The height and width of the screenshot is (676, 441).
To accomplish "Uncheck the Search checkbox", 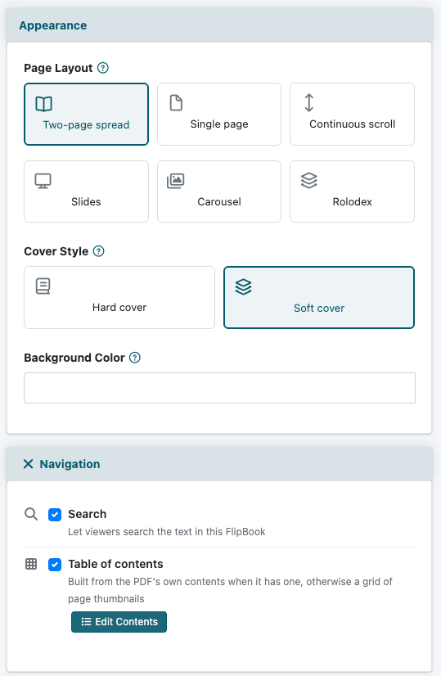I will [x=55, y=514].
